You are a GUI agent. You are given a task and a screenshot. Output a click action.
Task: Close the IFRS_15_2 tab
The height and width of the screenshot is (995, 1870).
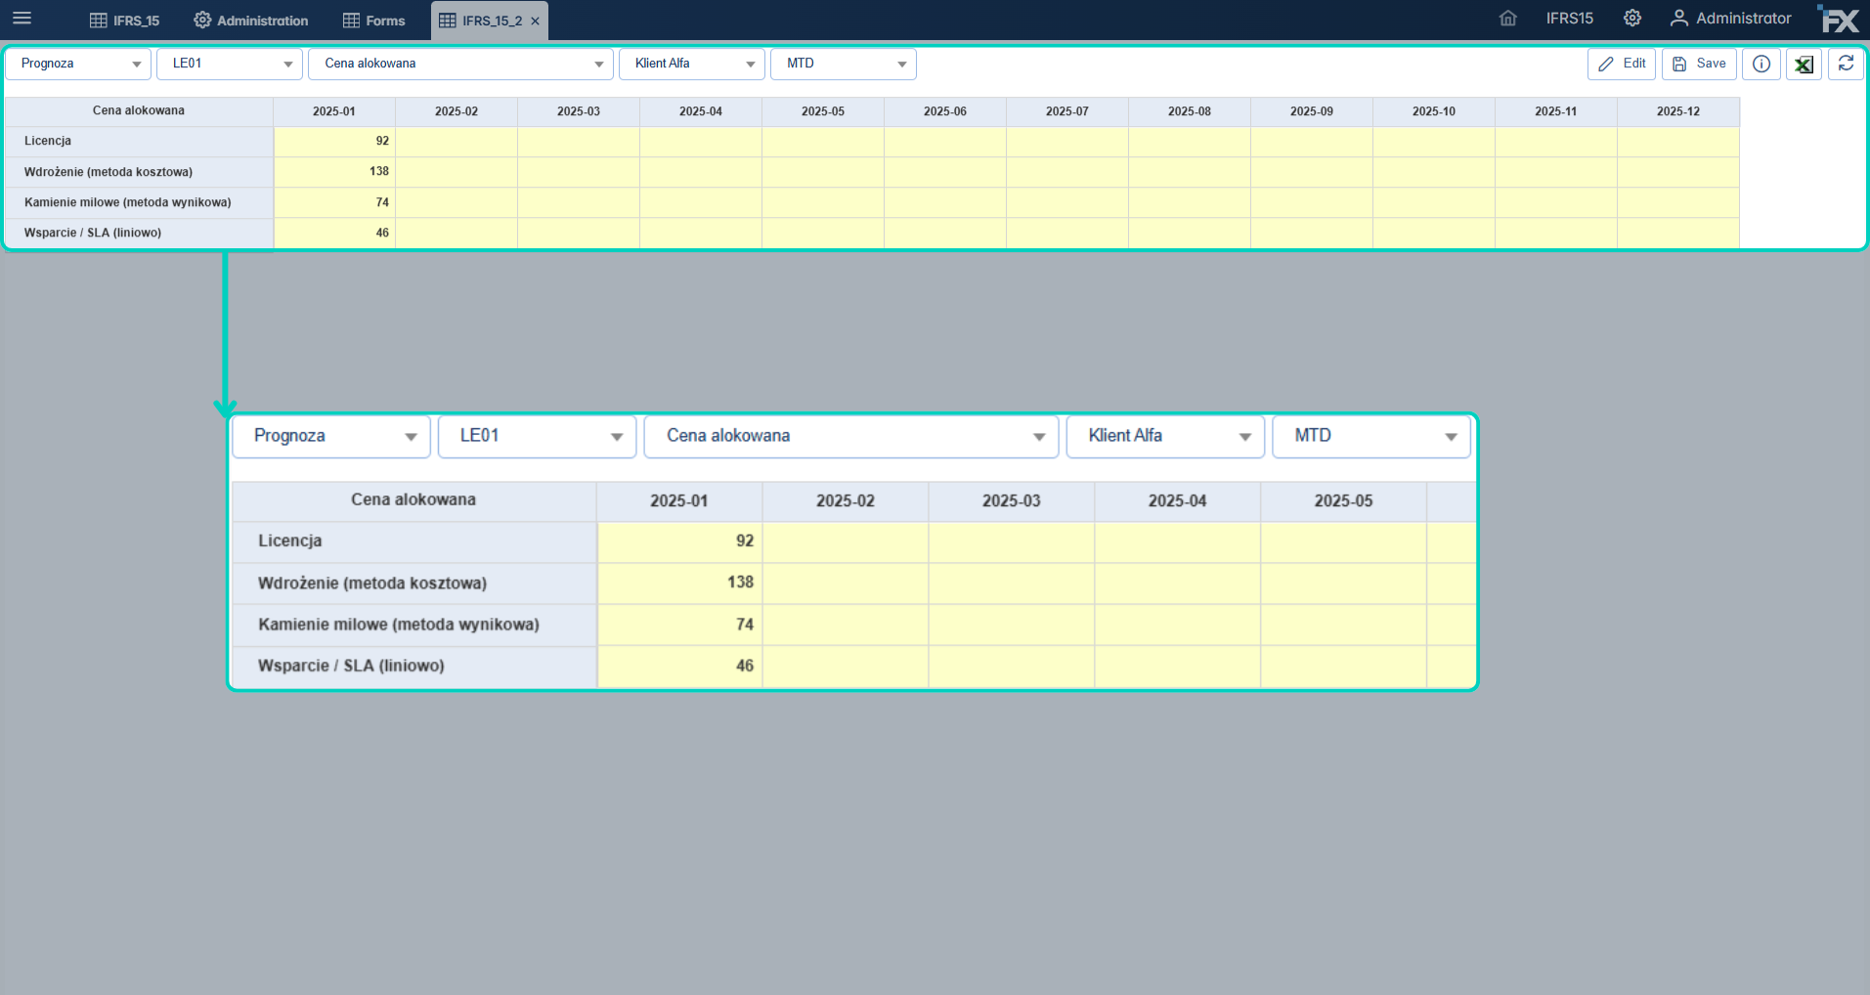click(x=536, y=21)
